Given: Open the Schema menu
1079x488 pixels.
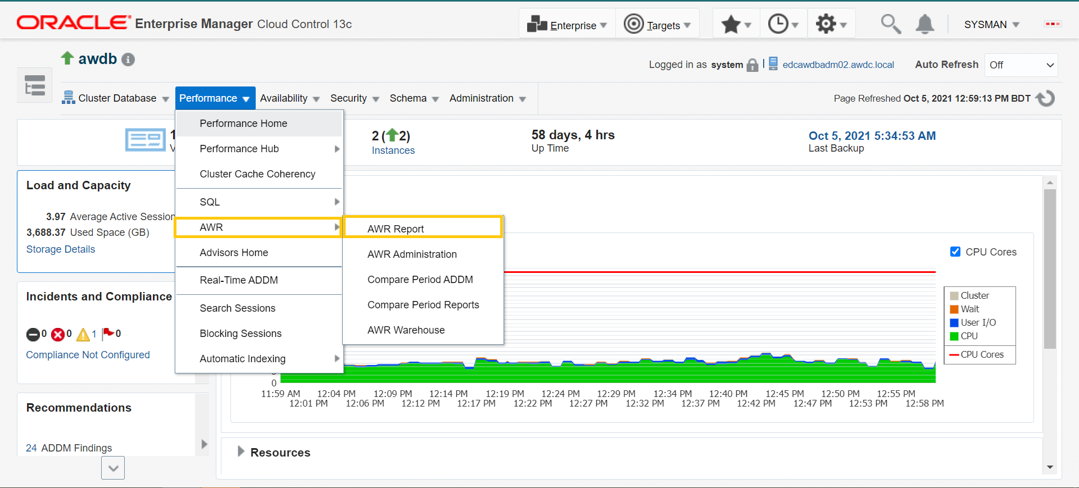Looking at the screenshot, I should click(x=414, y=98).
